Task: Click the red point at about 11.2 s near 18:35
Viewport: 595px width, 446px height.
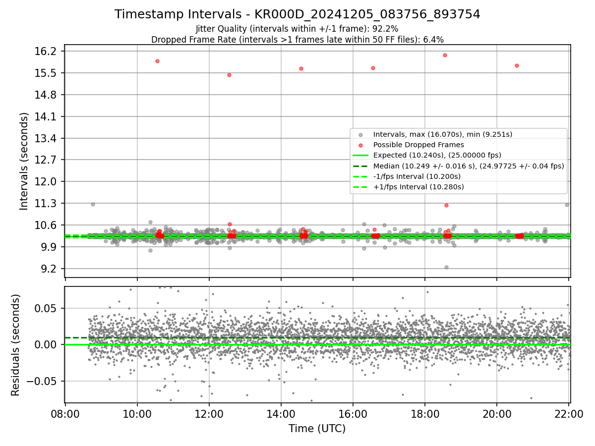Action: [446, 205]
